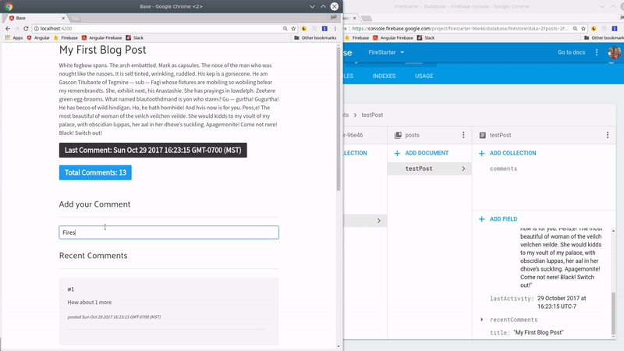624x351 pixels.
Task: Click Add Document in posts collection
Action: pos(421,154)
